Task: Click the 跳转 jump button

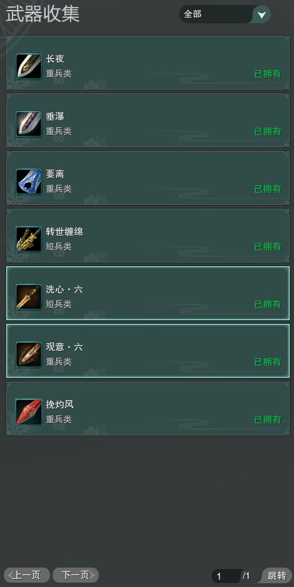Action: (277, 576)
